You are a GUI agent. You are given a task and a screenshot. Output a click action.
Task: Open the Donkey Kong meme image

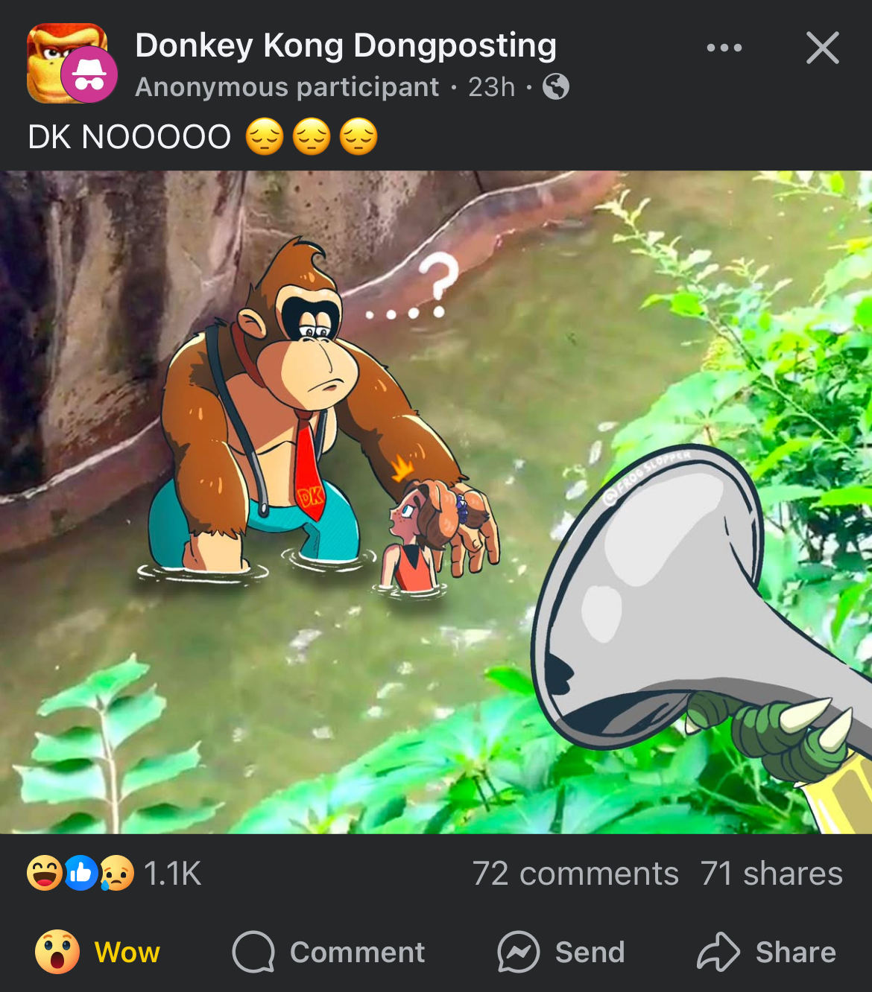point(436,502)
